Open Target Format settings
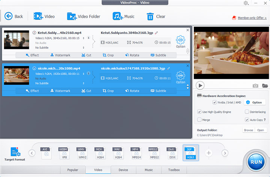Viewport: 270px width, 177px height. 15,154
